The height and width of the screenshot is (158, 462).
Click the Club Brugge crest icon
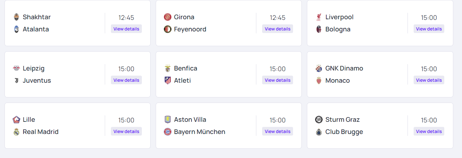(319, 132)
